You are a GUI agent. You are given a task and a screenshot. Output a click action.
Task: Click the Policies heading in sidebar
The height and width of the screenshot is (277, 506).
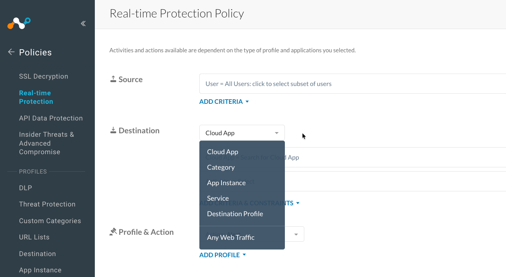tap(35, 52)
